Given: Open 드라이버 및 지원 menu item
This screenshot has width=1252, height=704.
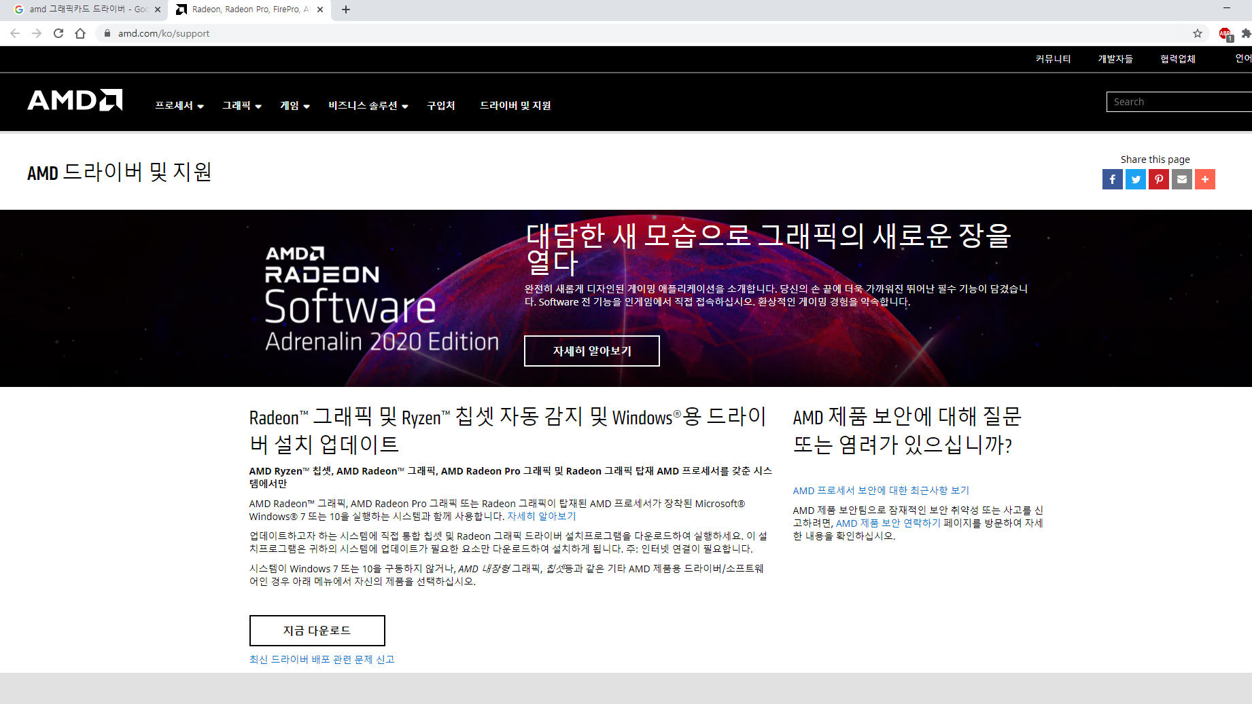Looking at the screenshot, I should [x=515, y=105].
